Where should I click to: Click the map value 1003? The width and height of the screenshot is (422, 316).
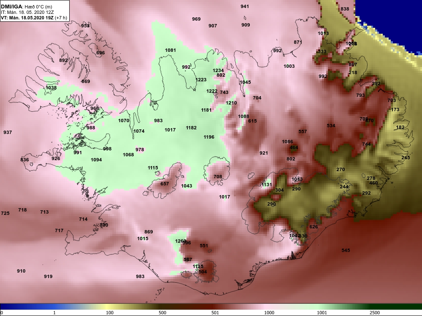[289, 67]
